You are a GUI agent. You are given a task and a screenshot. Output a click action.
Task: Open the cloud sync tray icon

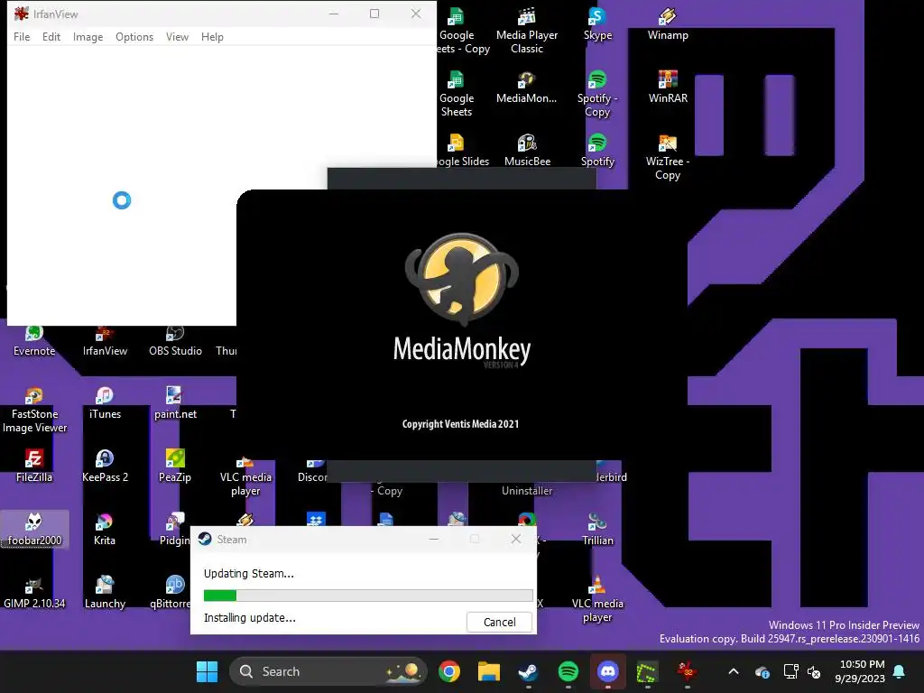point(762,671)
